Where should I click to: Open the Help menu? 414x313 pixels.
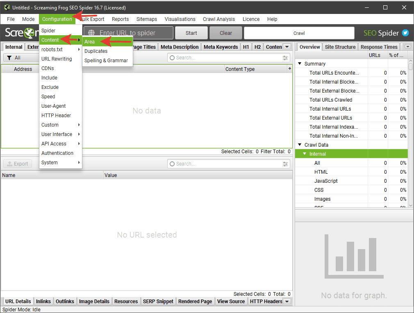(272, 19)
